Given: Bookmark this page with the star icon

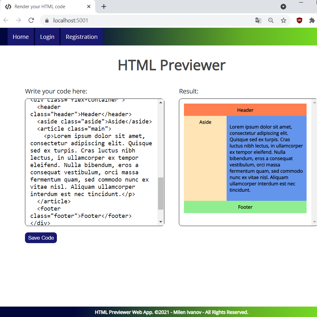Looking at the screenshot, I should (x=283, y=21).
